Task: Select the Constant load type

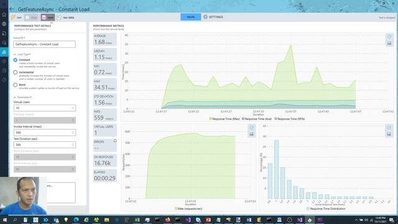Action: (x=15, y=60)
